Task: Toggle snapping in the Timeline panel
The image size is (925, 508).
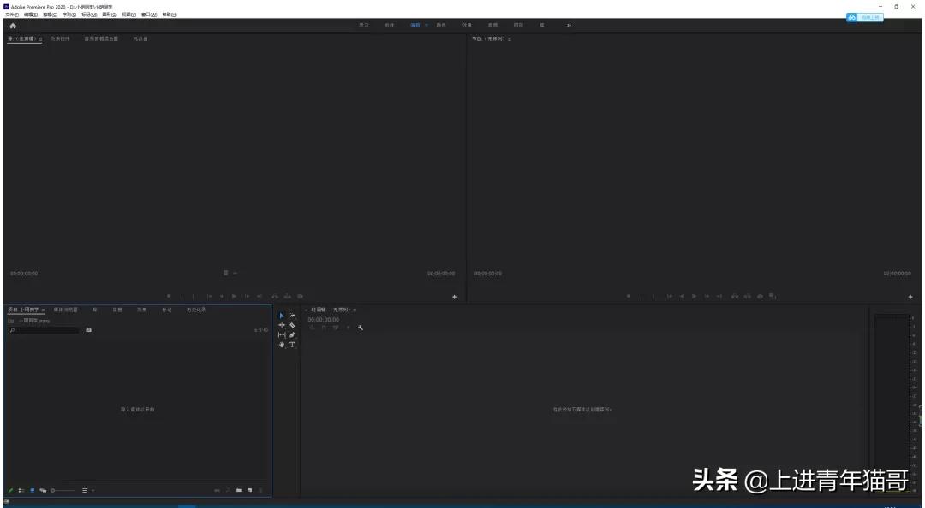Action: (x=324, y=327)
